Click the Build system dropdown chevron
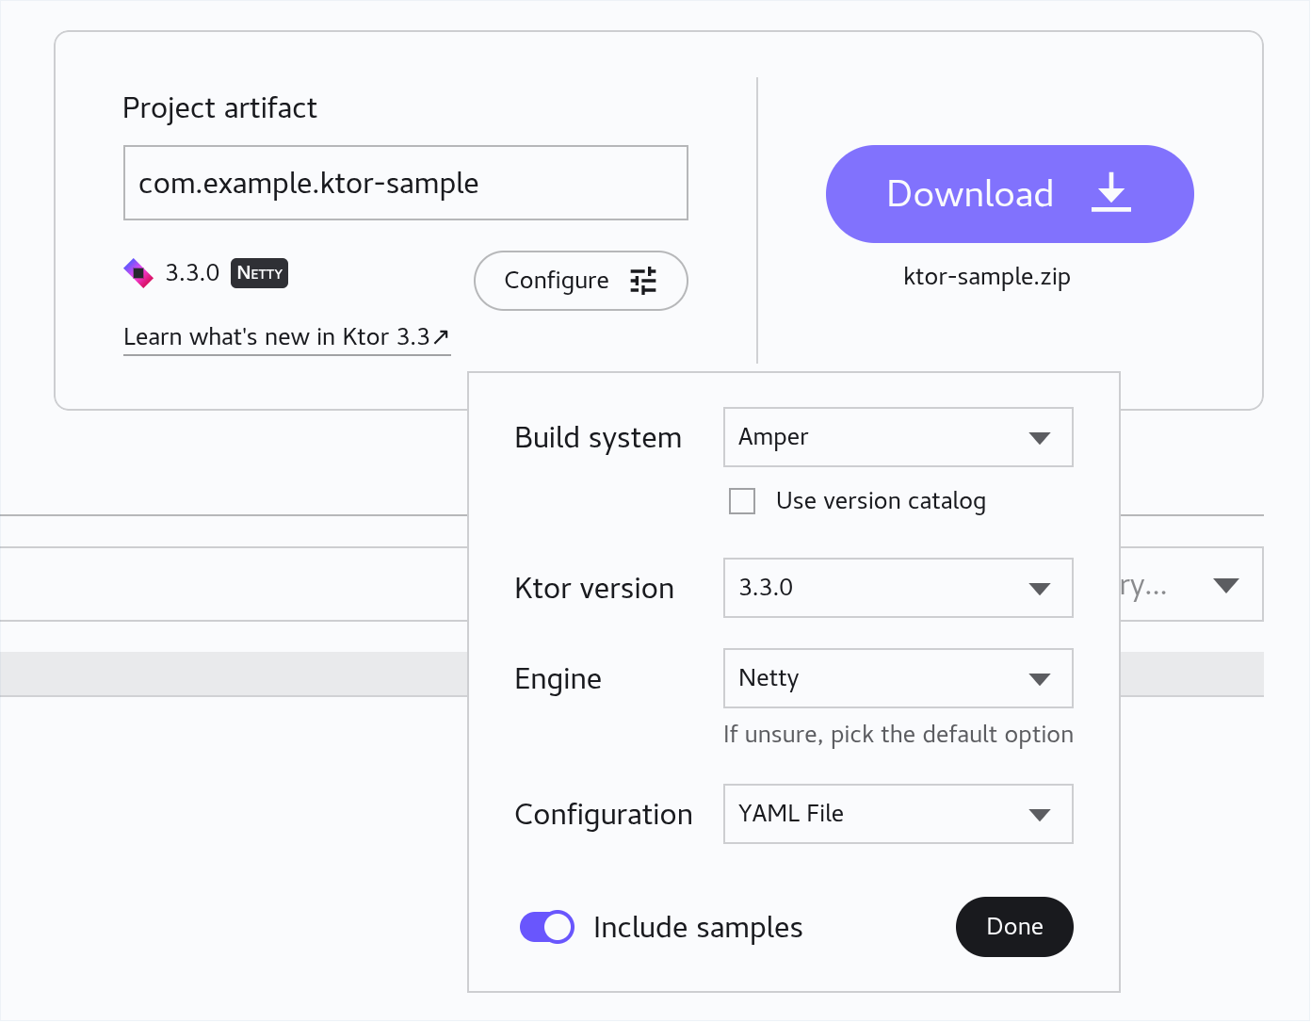1311x1023 pixels. (x=1040, y=437)
